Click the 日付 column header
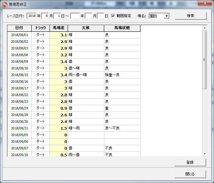Viewport: 214px width, 183px height. [x=19, y=28]
